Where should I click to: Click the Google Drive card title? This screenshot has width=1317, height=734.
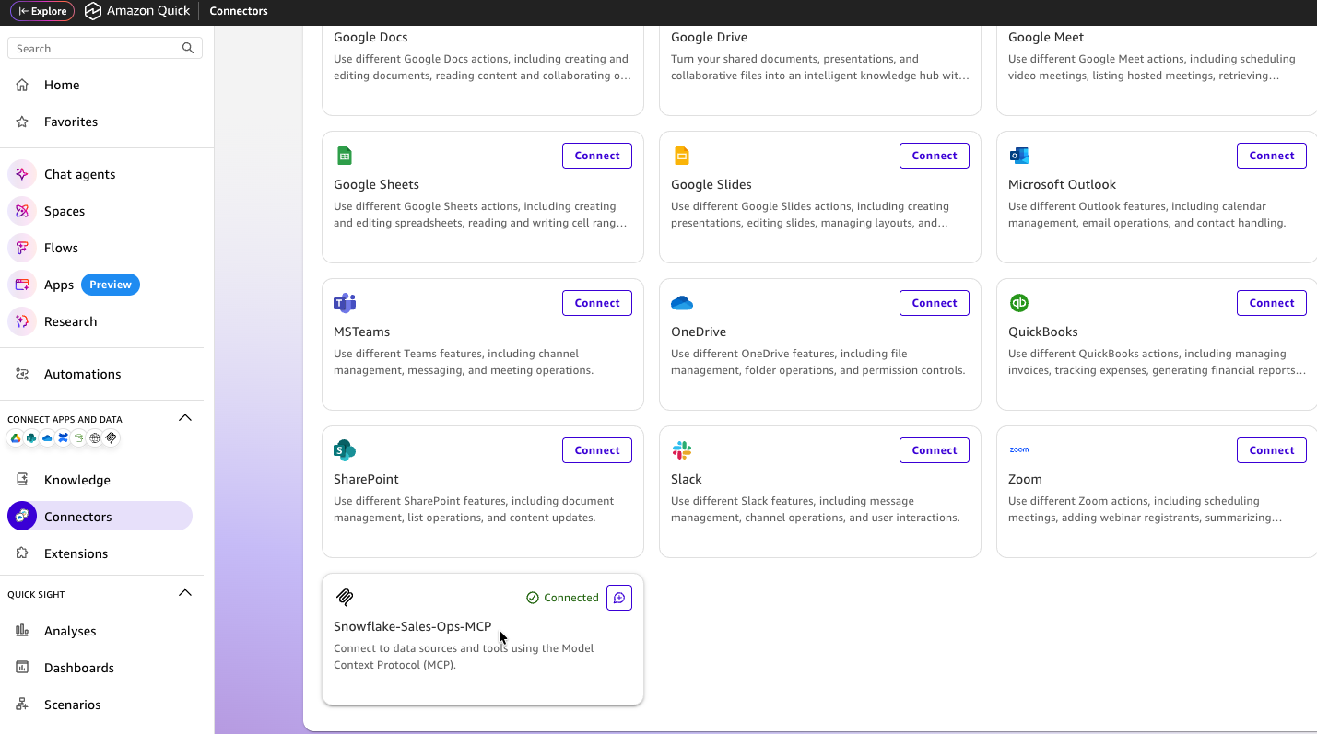coord(709,37)
